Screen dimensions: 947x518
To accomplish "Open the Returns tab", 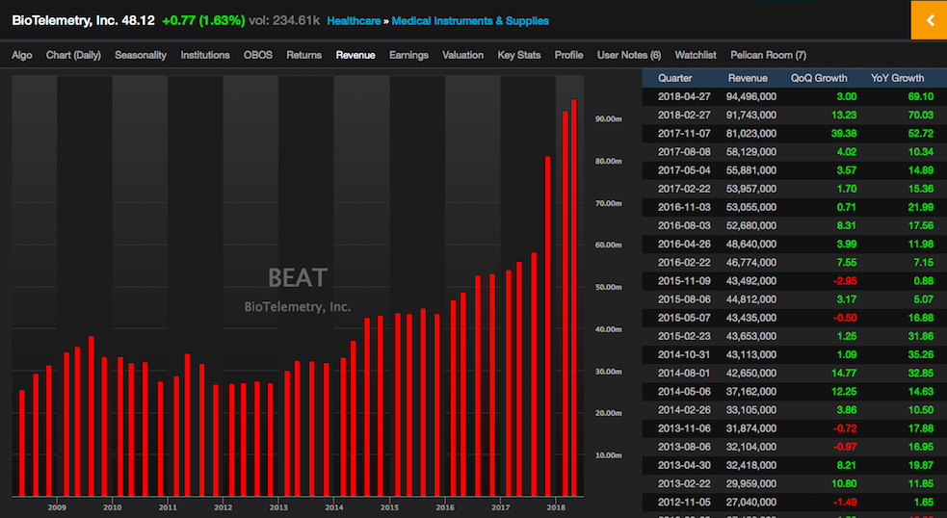I will pyautogui.click(x=303, y=55).
